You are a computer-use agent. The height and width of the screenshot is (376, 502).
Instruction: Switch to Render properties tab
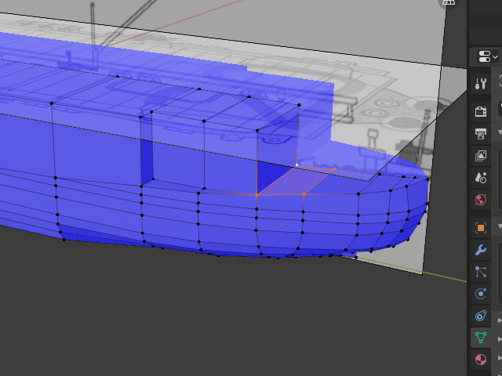coord(481,111)
